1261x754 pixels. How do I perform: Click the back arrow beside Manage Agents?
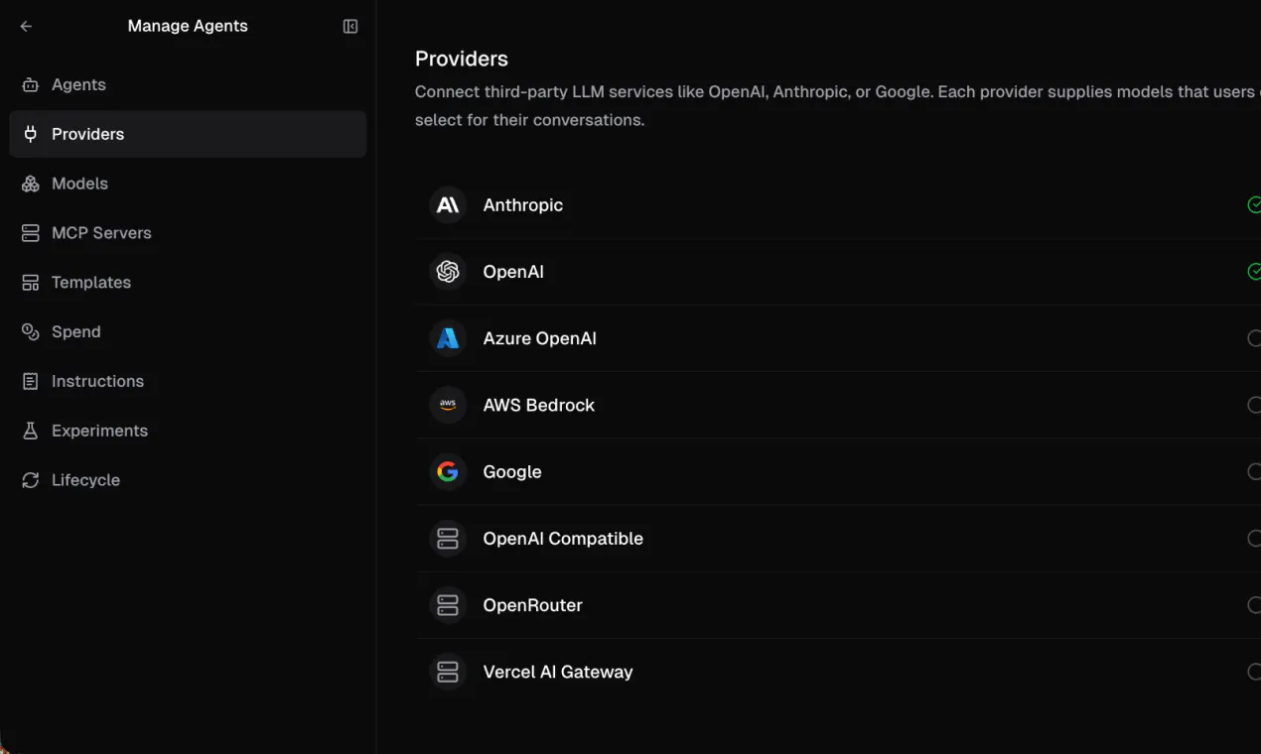click(x=26, y=27)
